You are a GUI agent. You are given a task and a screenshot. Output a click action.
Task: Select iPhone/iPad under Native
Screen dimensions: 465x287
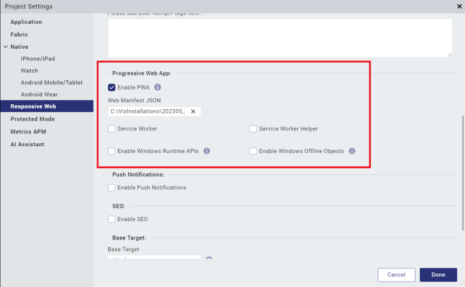(38, 58)
